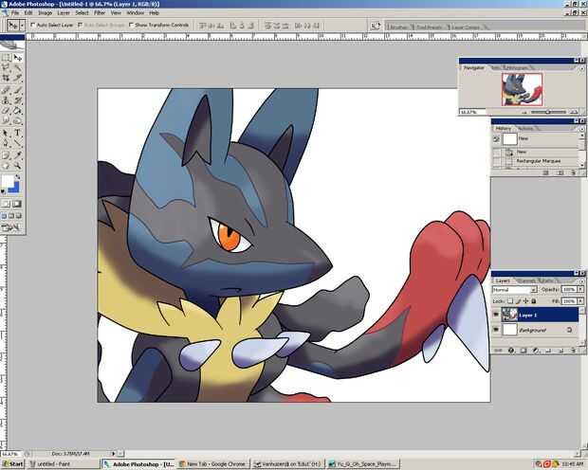
Task: Select the Notes tool
Action: [6, 155]
